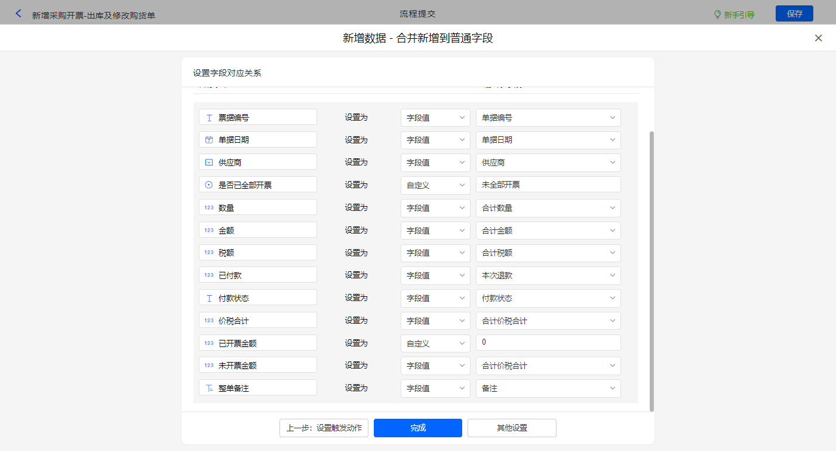
Task: Click the text icon beside 票据编号
Action: pos(209,118)
